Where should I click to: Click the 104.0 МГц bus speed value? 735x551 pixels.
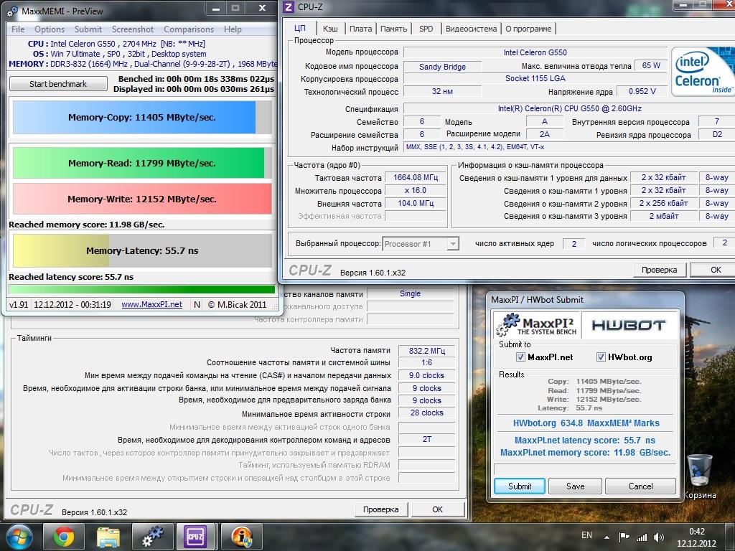[x=416, y=203]
